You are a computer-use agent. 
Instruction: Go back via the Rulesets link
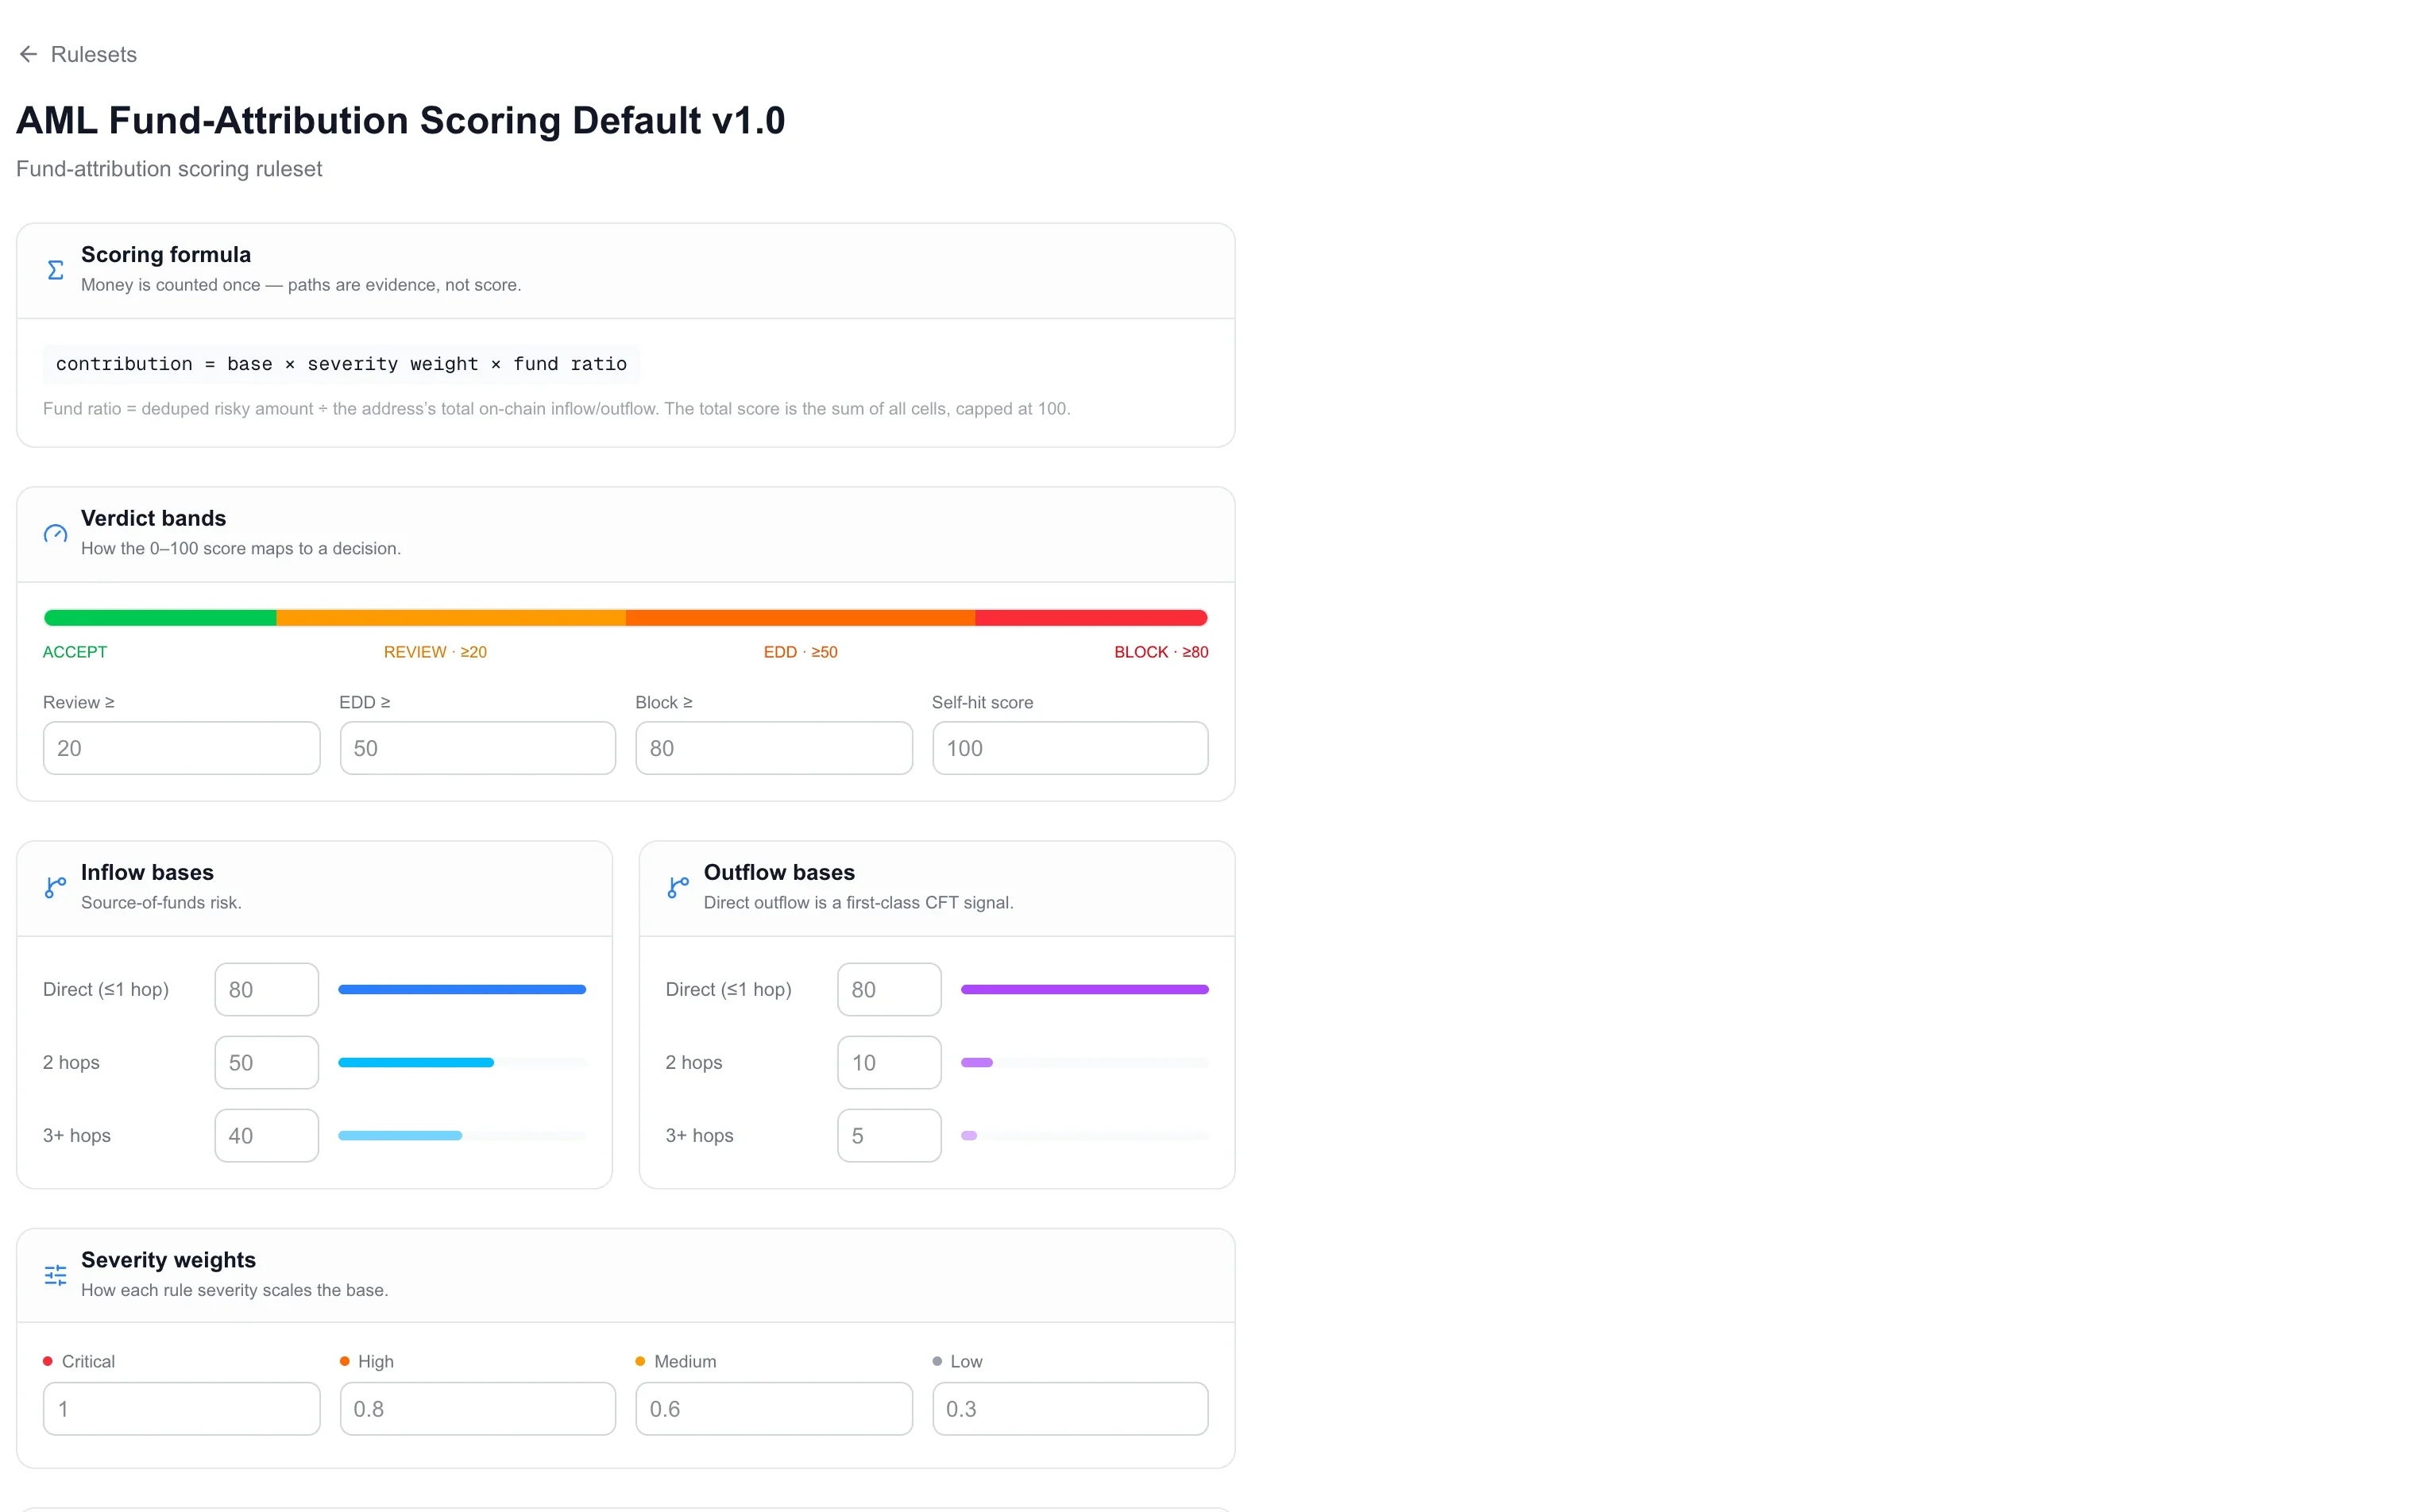click(93, 54)
